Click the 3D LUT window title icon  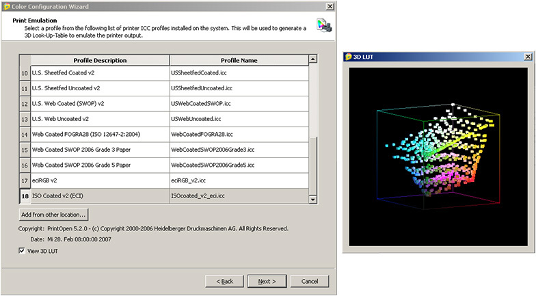point(349,57)
